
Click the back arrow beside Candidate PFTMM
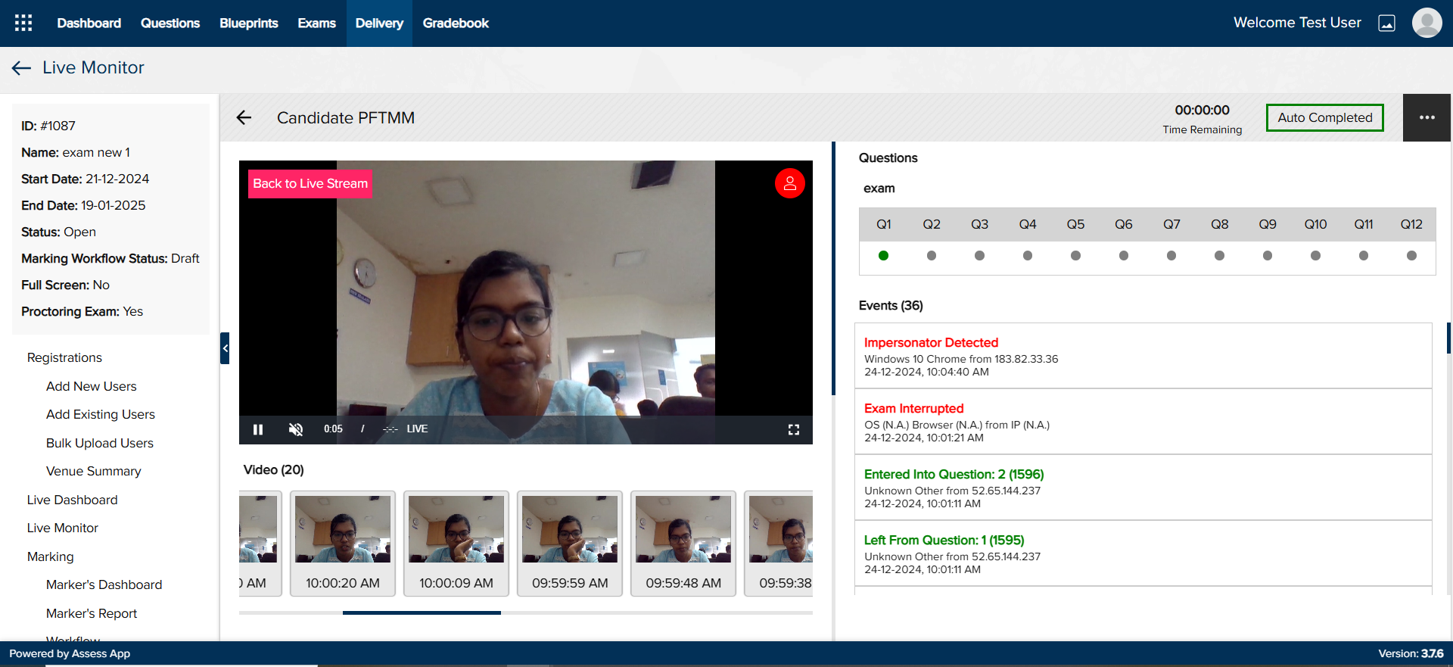[244, 117]
